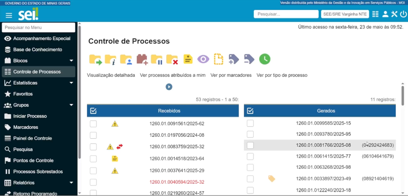Click the Pesquisar search field in header
The height and width of the screenshot is (196, 408).
tap(286, 14)
